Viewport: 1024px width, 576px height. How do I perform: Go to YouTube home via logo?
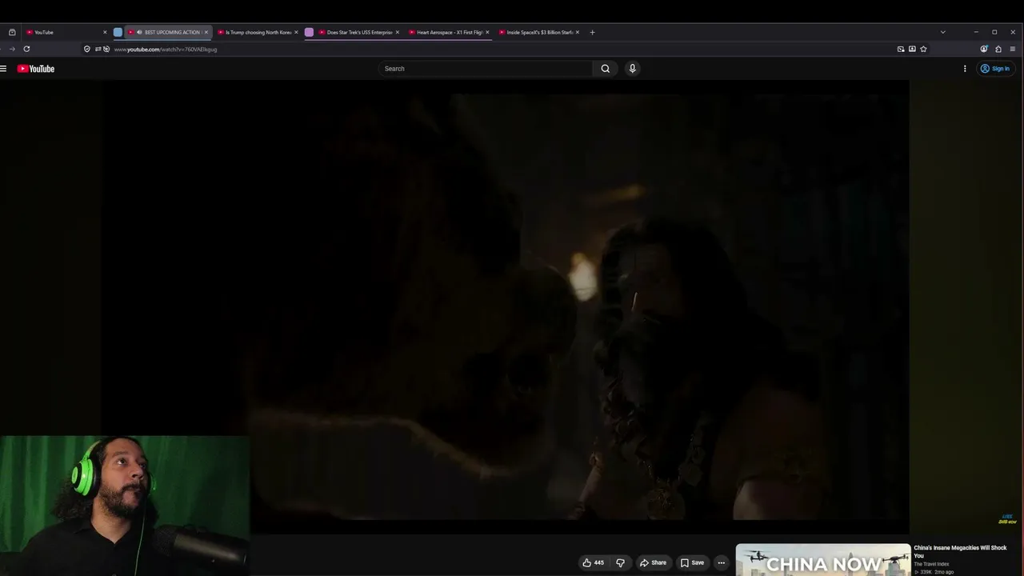(36, 69)
